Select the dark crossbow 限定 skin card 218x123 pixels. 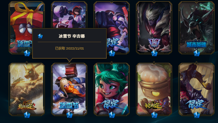(197, 89)
